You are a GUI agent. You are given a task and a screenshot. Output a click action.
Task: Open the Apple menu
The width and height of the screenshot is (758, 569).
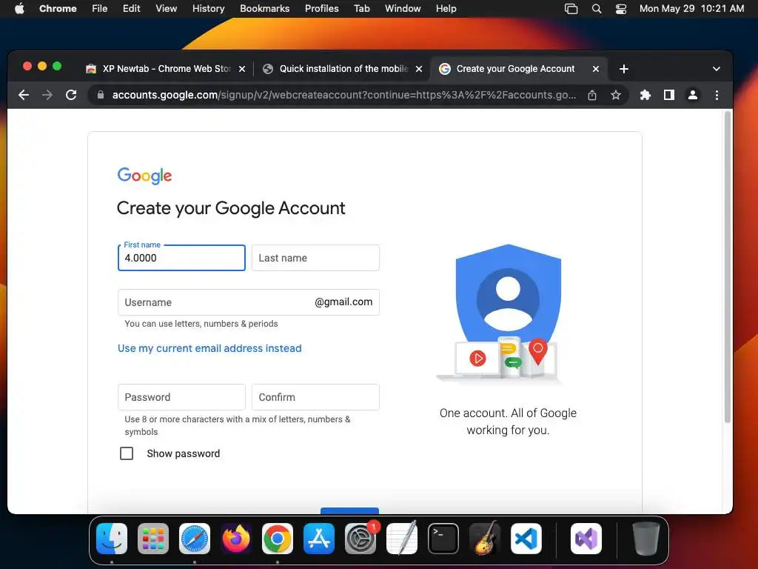point(19,9)
